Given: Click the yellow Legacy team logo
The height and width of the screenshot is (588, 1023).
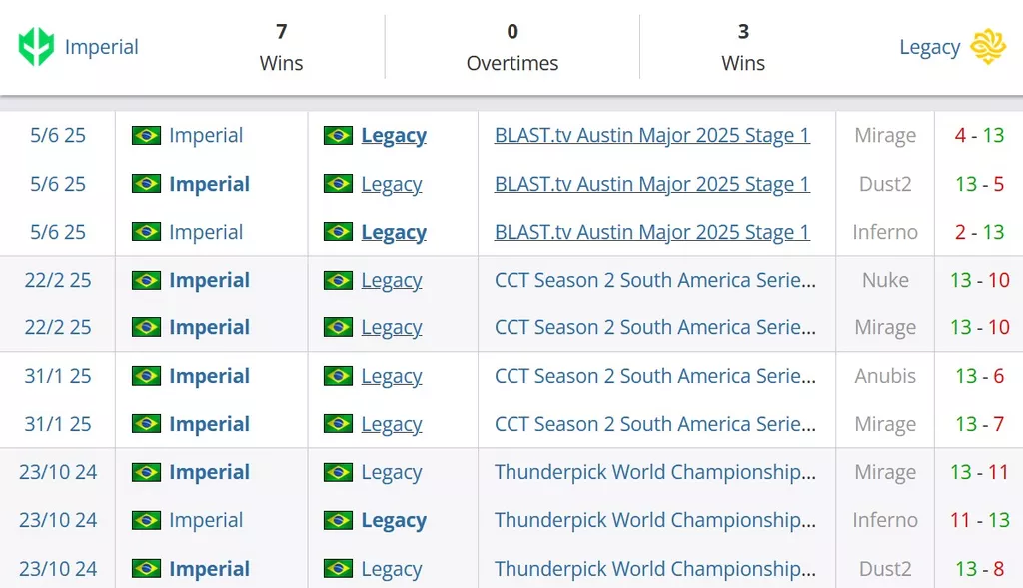Looking at the screenshot, I should [x=988, y=46].
